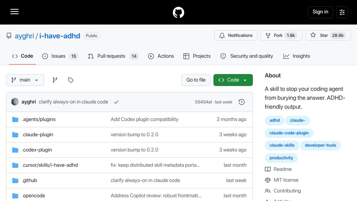Image resolution: width=357 pixels, height=201 pixels.
Task: Open the Issues tab
Action: point(60,56)
